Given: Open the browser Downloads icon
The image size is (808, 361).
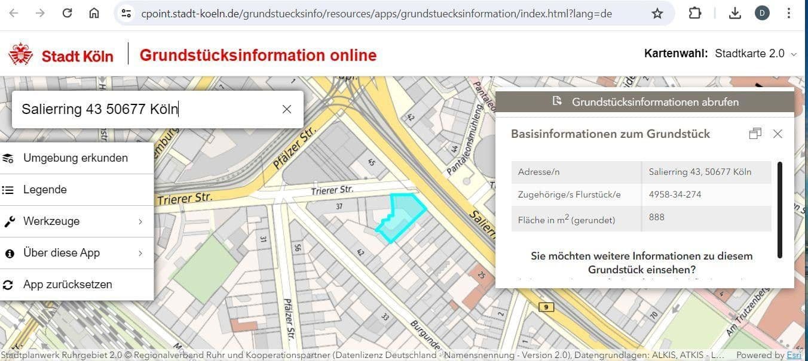Looking at the screenshot, I should point(735,13).
